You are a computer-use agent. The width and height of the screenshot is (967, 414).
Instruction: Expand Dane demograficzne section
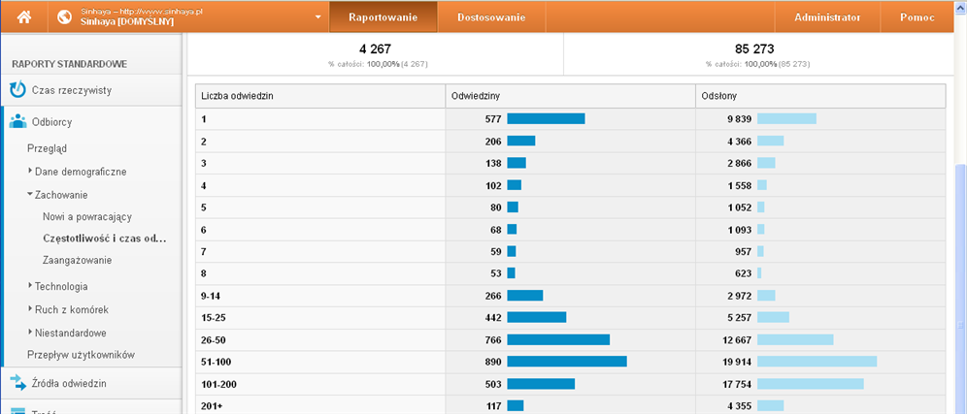31,171
